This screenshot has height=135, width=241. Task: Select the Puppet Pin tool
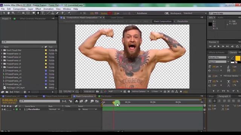click(x=69, y=13)
